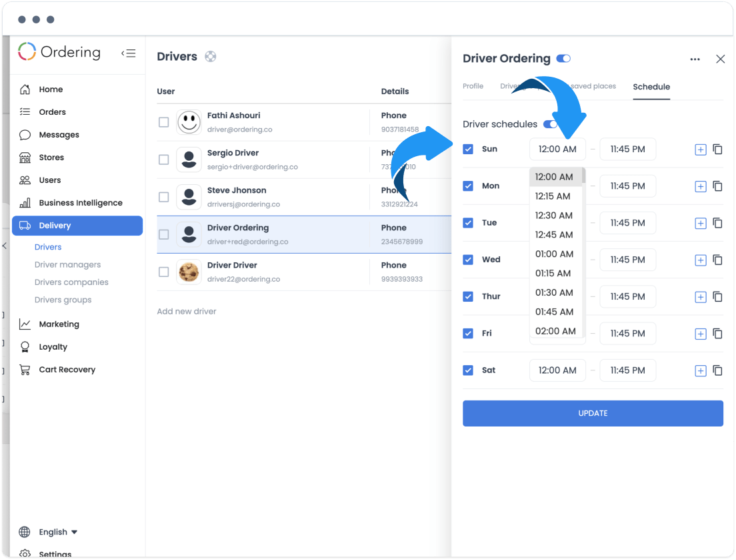Viewport: 736px width, 560px height.
Task: Click Driver Driver's cookie avatar
Action: coord(189,272)
